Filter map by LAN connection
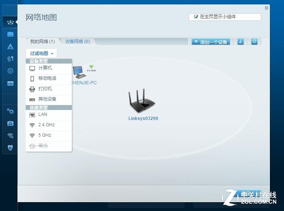This screenshot has width=284, height=211. coord(49,114)
